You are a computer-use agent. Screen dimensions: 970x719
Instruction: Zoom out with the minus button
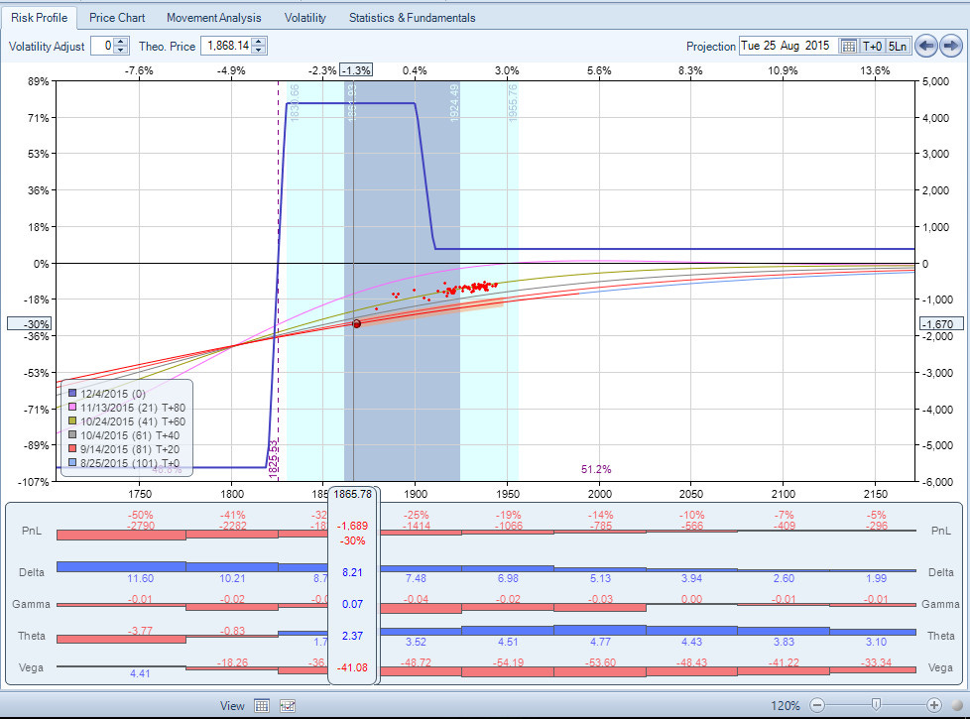(x=817, y=705)
